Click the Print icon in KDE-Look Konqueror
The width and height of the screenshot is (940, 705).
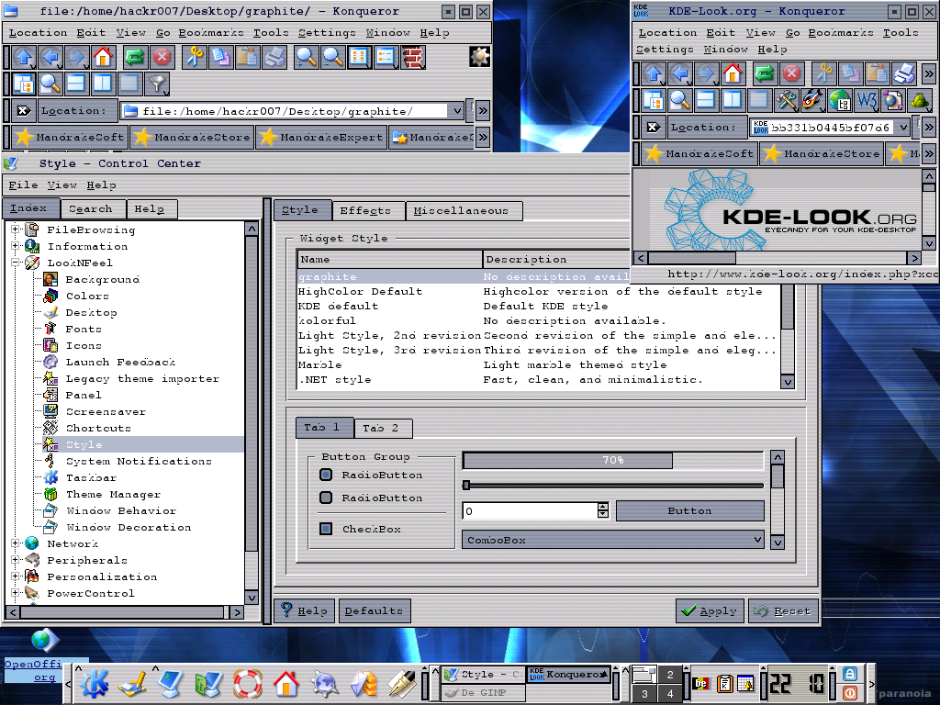[x=903, y=74]
